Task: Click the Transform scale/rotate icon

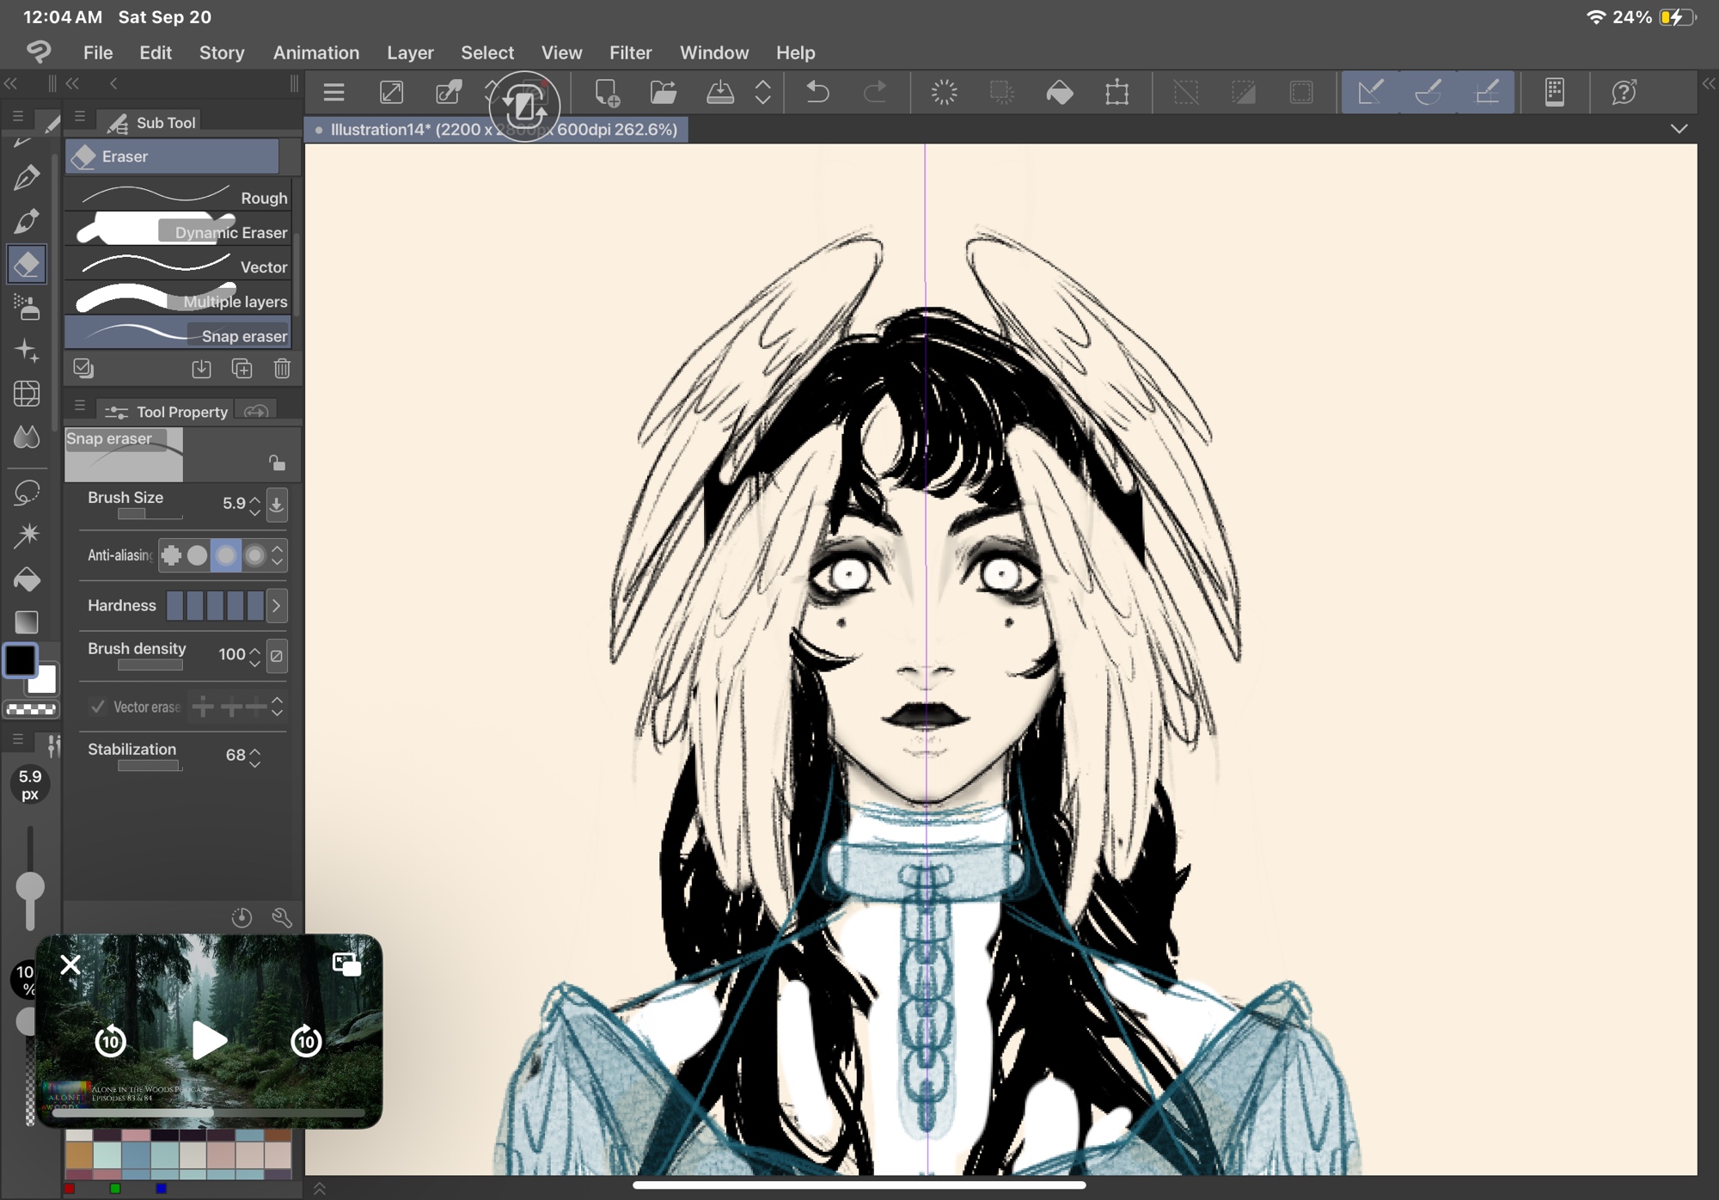Action: (1116, 92)
